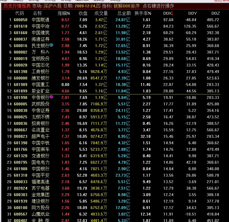Select the 中信证券 stock name
This screenshot has height=222, width=229.
(x=41, y=110)
